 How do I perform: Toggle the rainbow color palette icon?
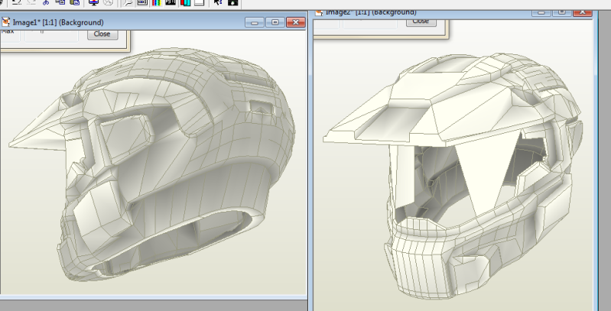tap(156, 2)
